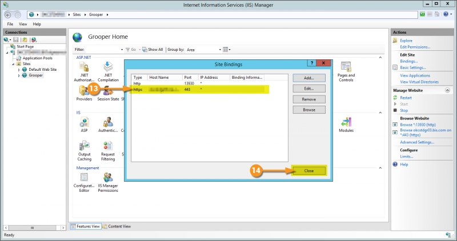Click Sites in the address breadcrumb

click(x=77, y=15)
